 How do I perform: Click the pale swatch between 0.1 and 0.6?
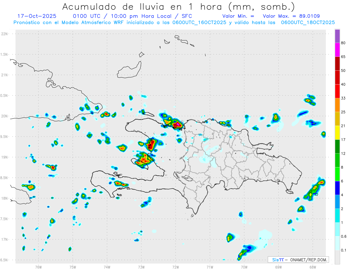(x=337, y=243)
